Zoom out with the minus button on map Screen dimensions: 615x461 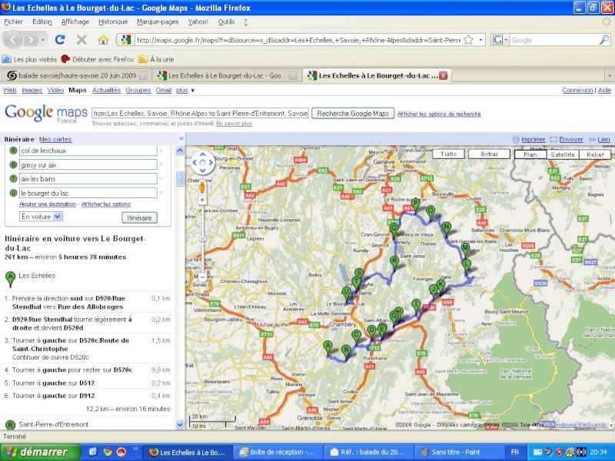click(202, 277)
